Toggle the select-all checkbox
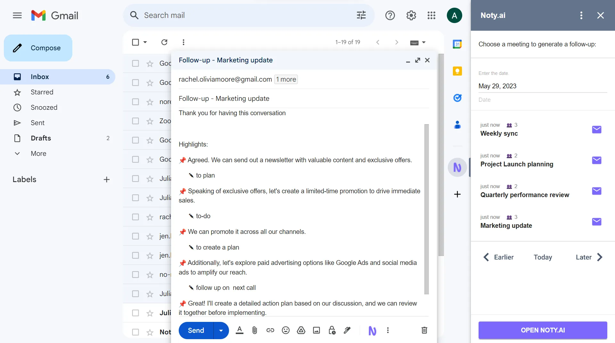 pos(135,42)
